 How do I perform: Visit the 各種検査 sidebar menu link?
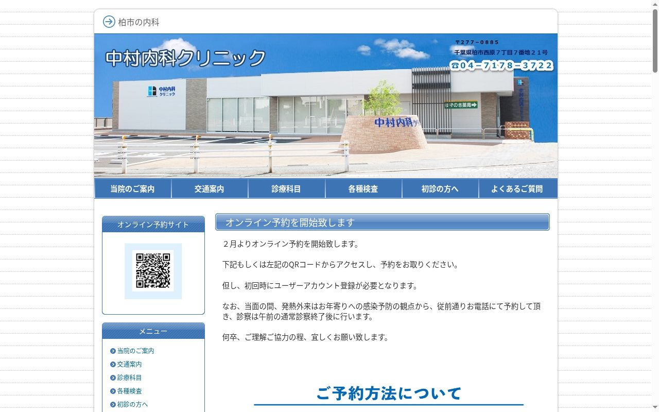click(x=130, y=391)
